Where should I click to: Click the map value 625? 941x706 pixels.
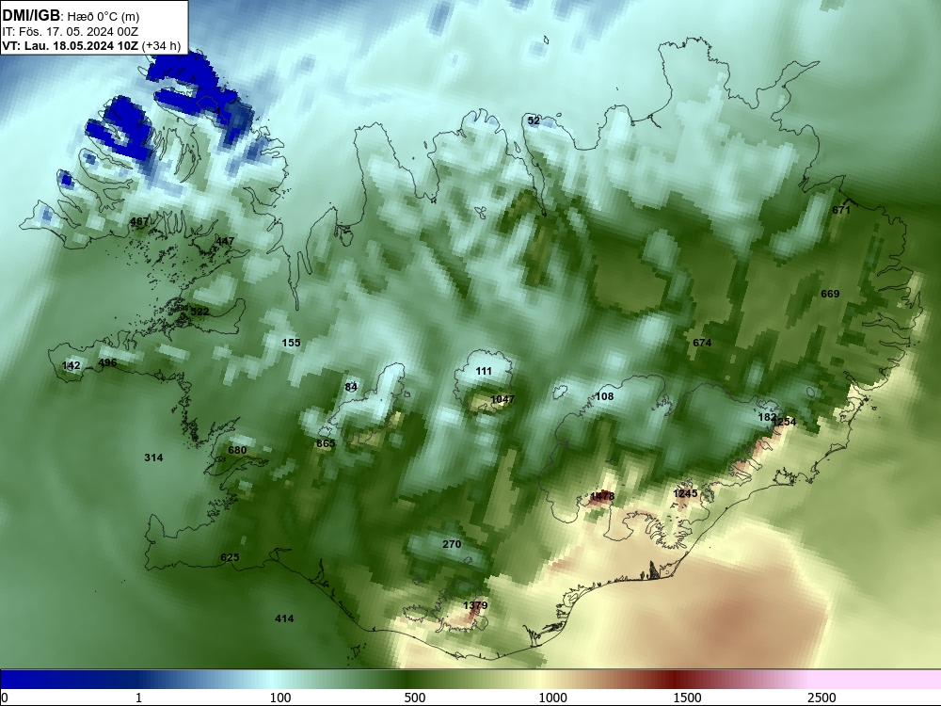(x=230, y=557)
